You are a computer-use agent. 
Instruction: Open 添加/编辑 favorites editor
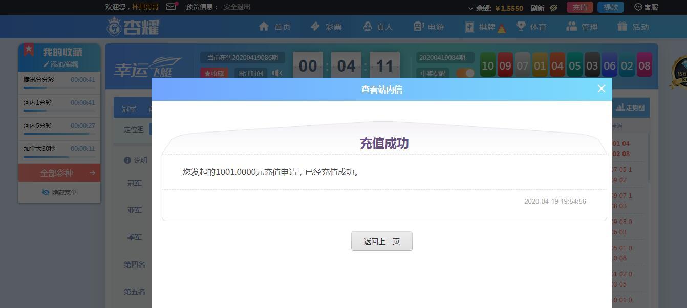pyautogui.click(x=60, y=64)
